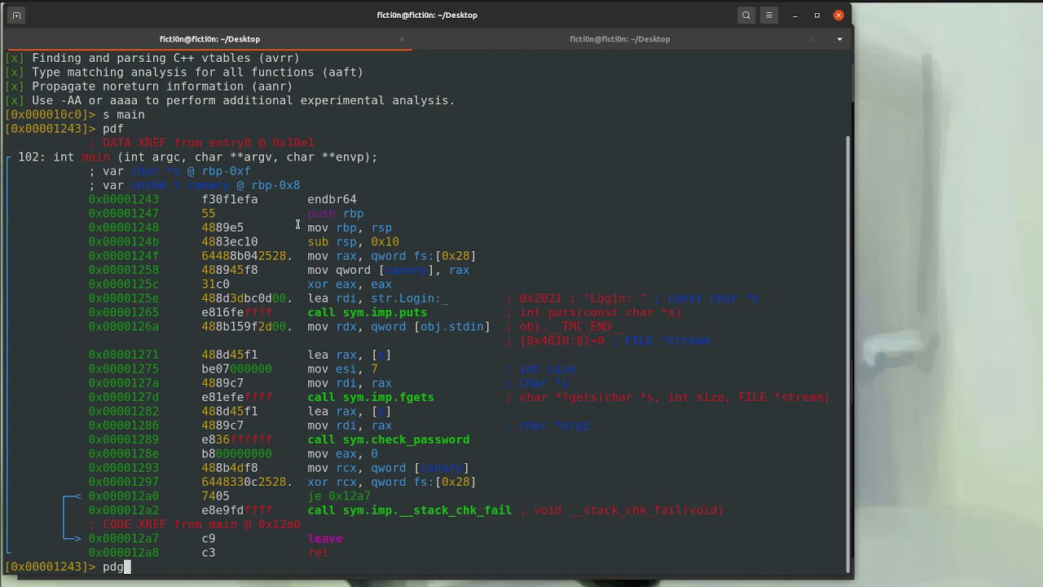Click the 'mov esi, 7' instruction
This screenshot has width=1043, height=587.
pos(342,369)
